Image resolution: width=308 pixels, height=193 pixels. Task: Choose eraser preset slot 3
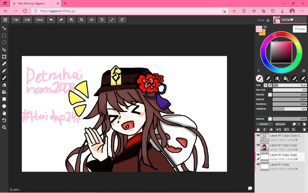[x=277, y=79]
